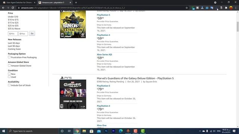Open Task View on the taskbar
Image resolution: width=239 pixels, height=134 pixels.
tap(69, 131)
